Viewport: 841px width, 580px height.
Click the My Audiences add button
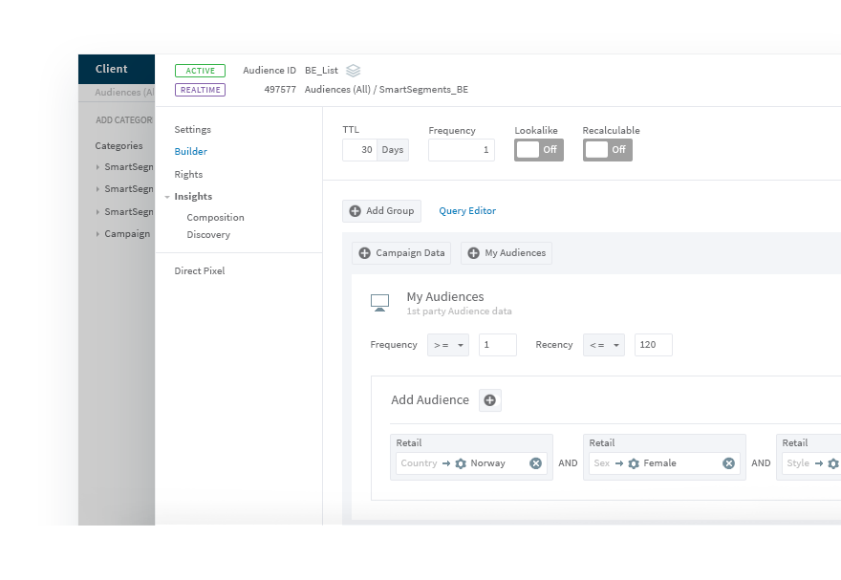click(x=507, y=253)
